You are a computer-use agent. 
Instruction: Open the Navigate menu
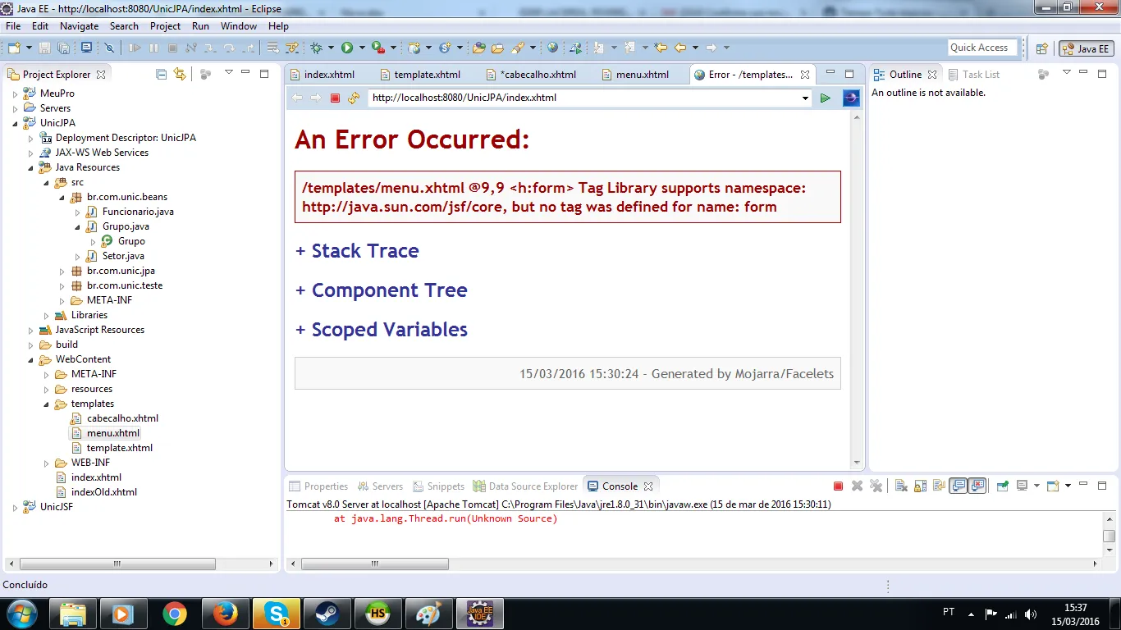[x=79, y=26]
